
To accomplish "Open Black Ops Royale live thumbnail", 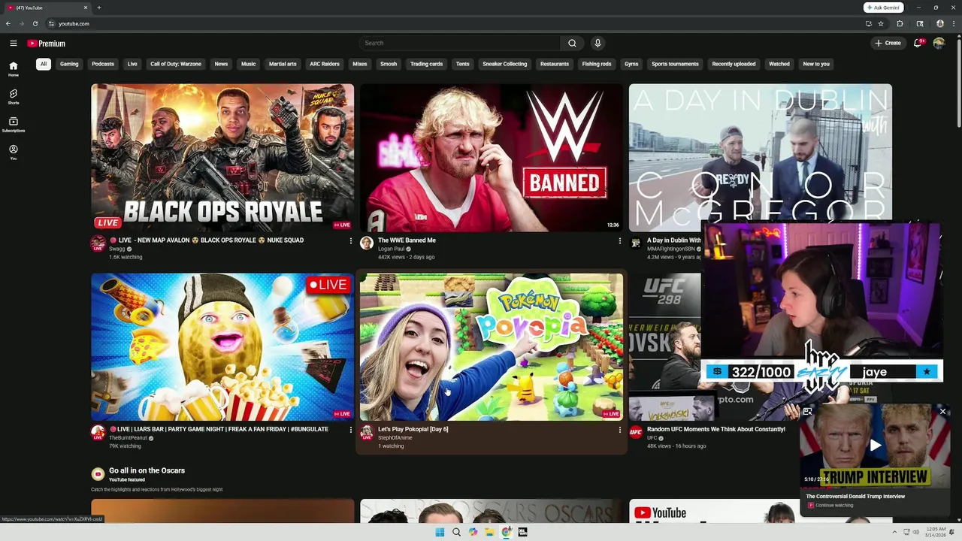I will pos(222,157).
